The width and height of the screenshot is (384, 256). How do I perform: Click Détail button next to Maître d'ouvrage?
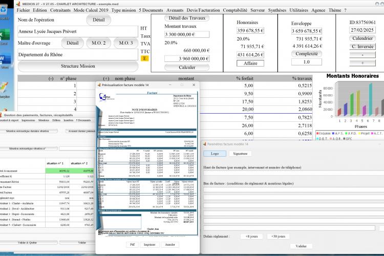(73, 43)
